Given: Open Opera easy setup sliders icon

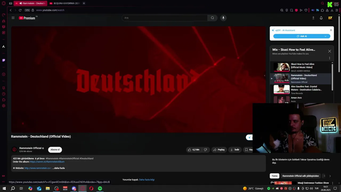Looking at the screenshot, I should pyautogui.click(x=337, y=10).
